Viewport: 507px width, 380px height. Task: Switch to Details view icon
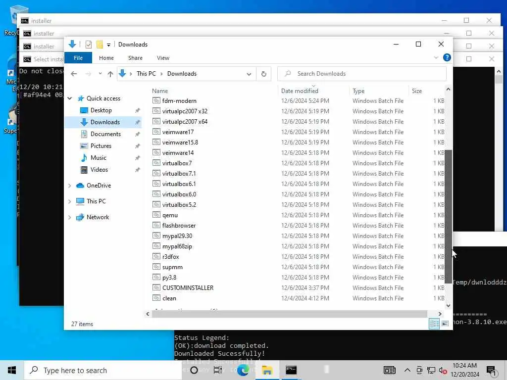click(434, 324)
